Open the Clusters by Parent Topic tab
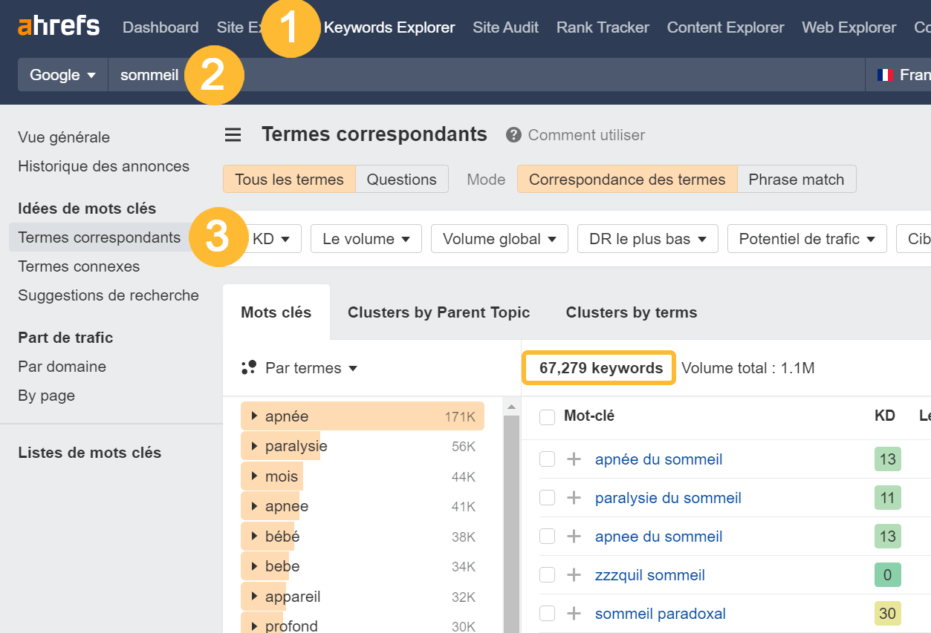 tap(438, 312)
